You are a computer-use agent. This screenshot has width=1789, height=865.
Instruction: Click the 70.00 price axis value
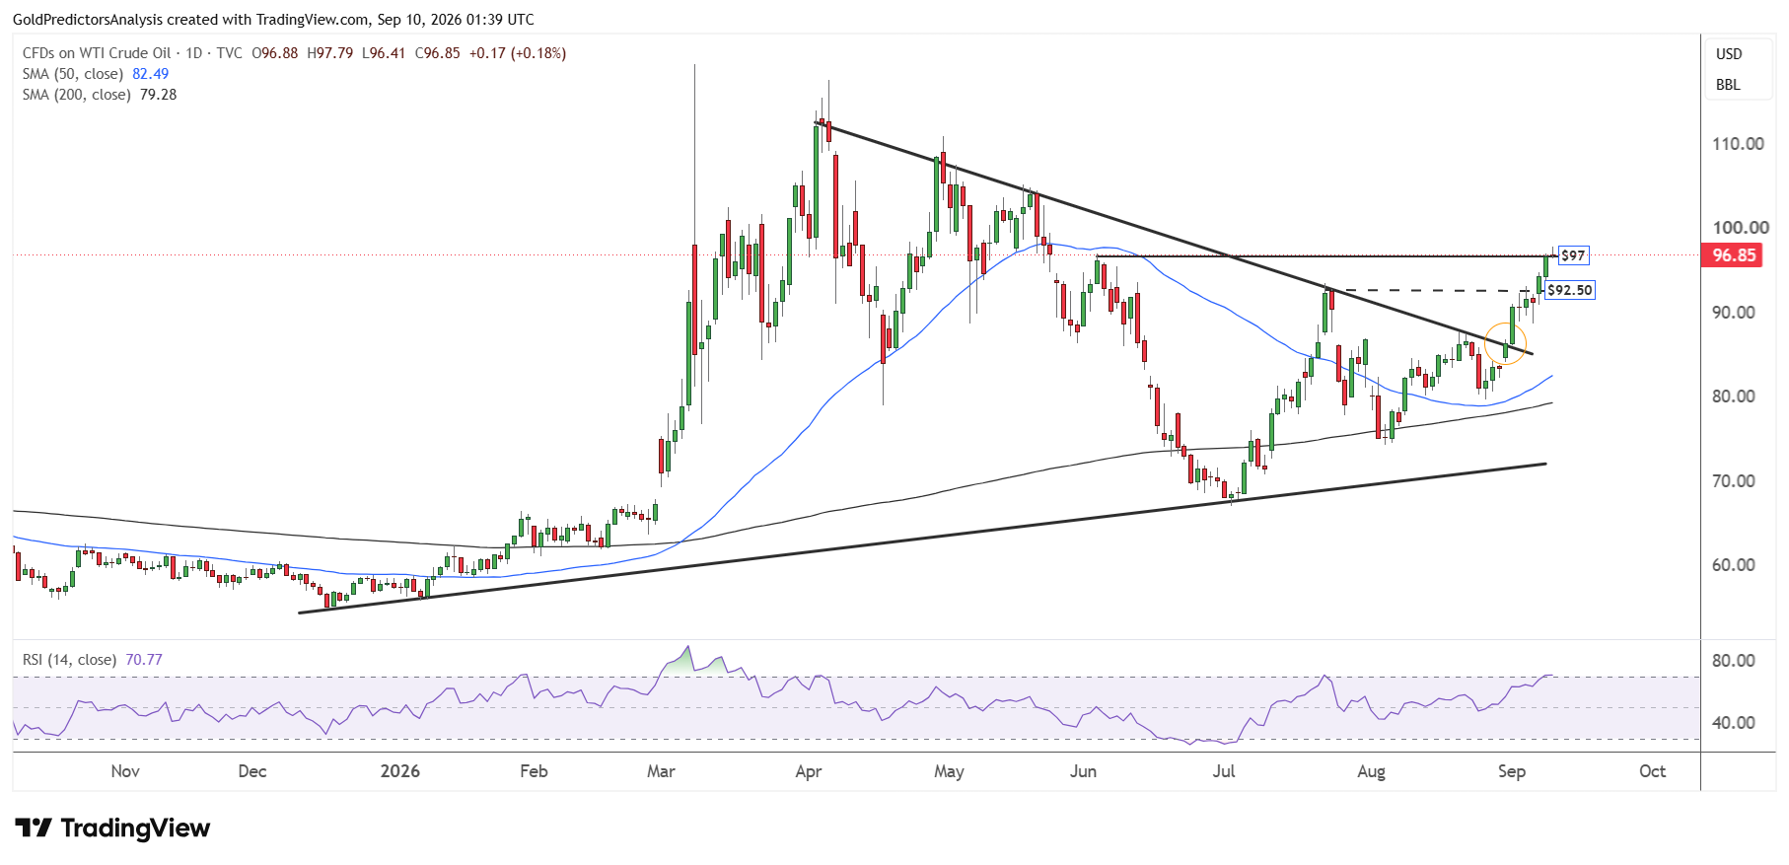[1734, 481]
